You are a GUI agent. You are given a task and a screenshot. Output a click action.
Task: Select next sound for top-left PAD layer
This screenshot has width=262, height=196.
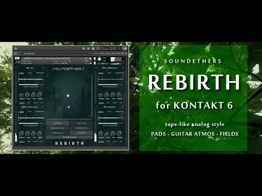pyautogui.click(x=43, y=68)
